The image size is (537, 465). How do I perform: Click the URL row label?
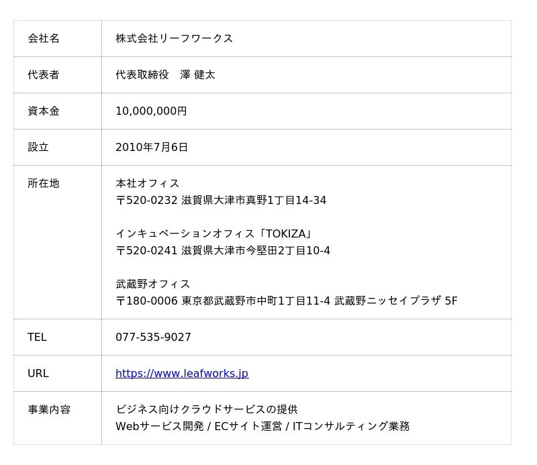(x=38, y=374)
